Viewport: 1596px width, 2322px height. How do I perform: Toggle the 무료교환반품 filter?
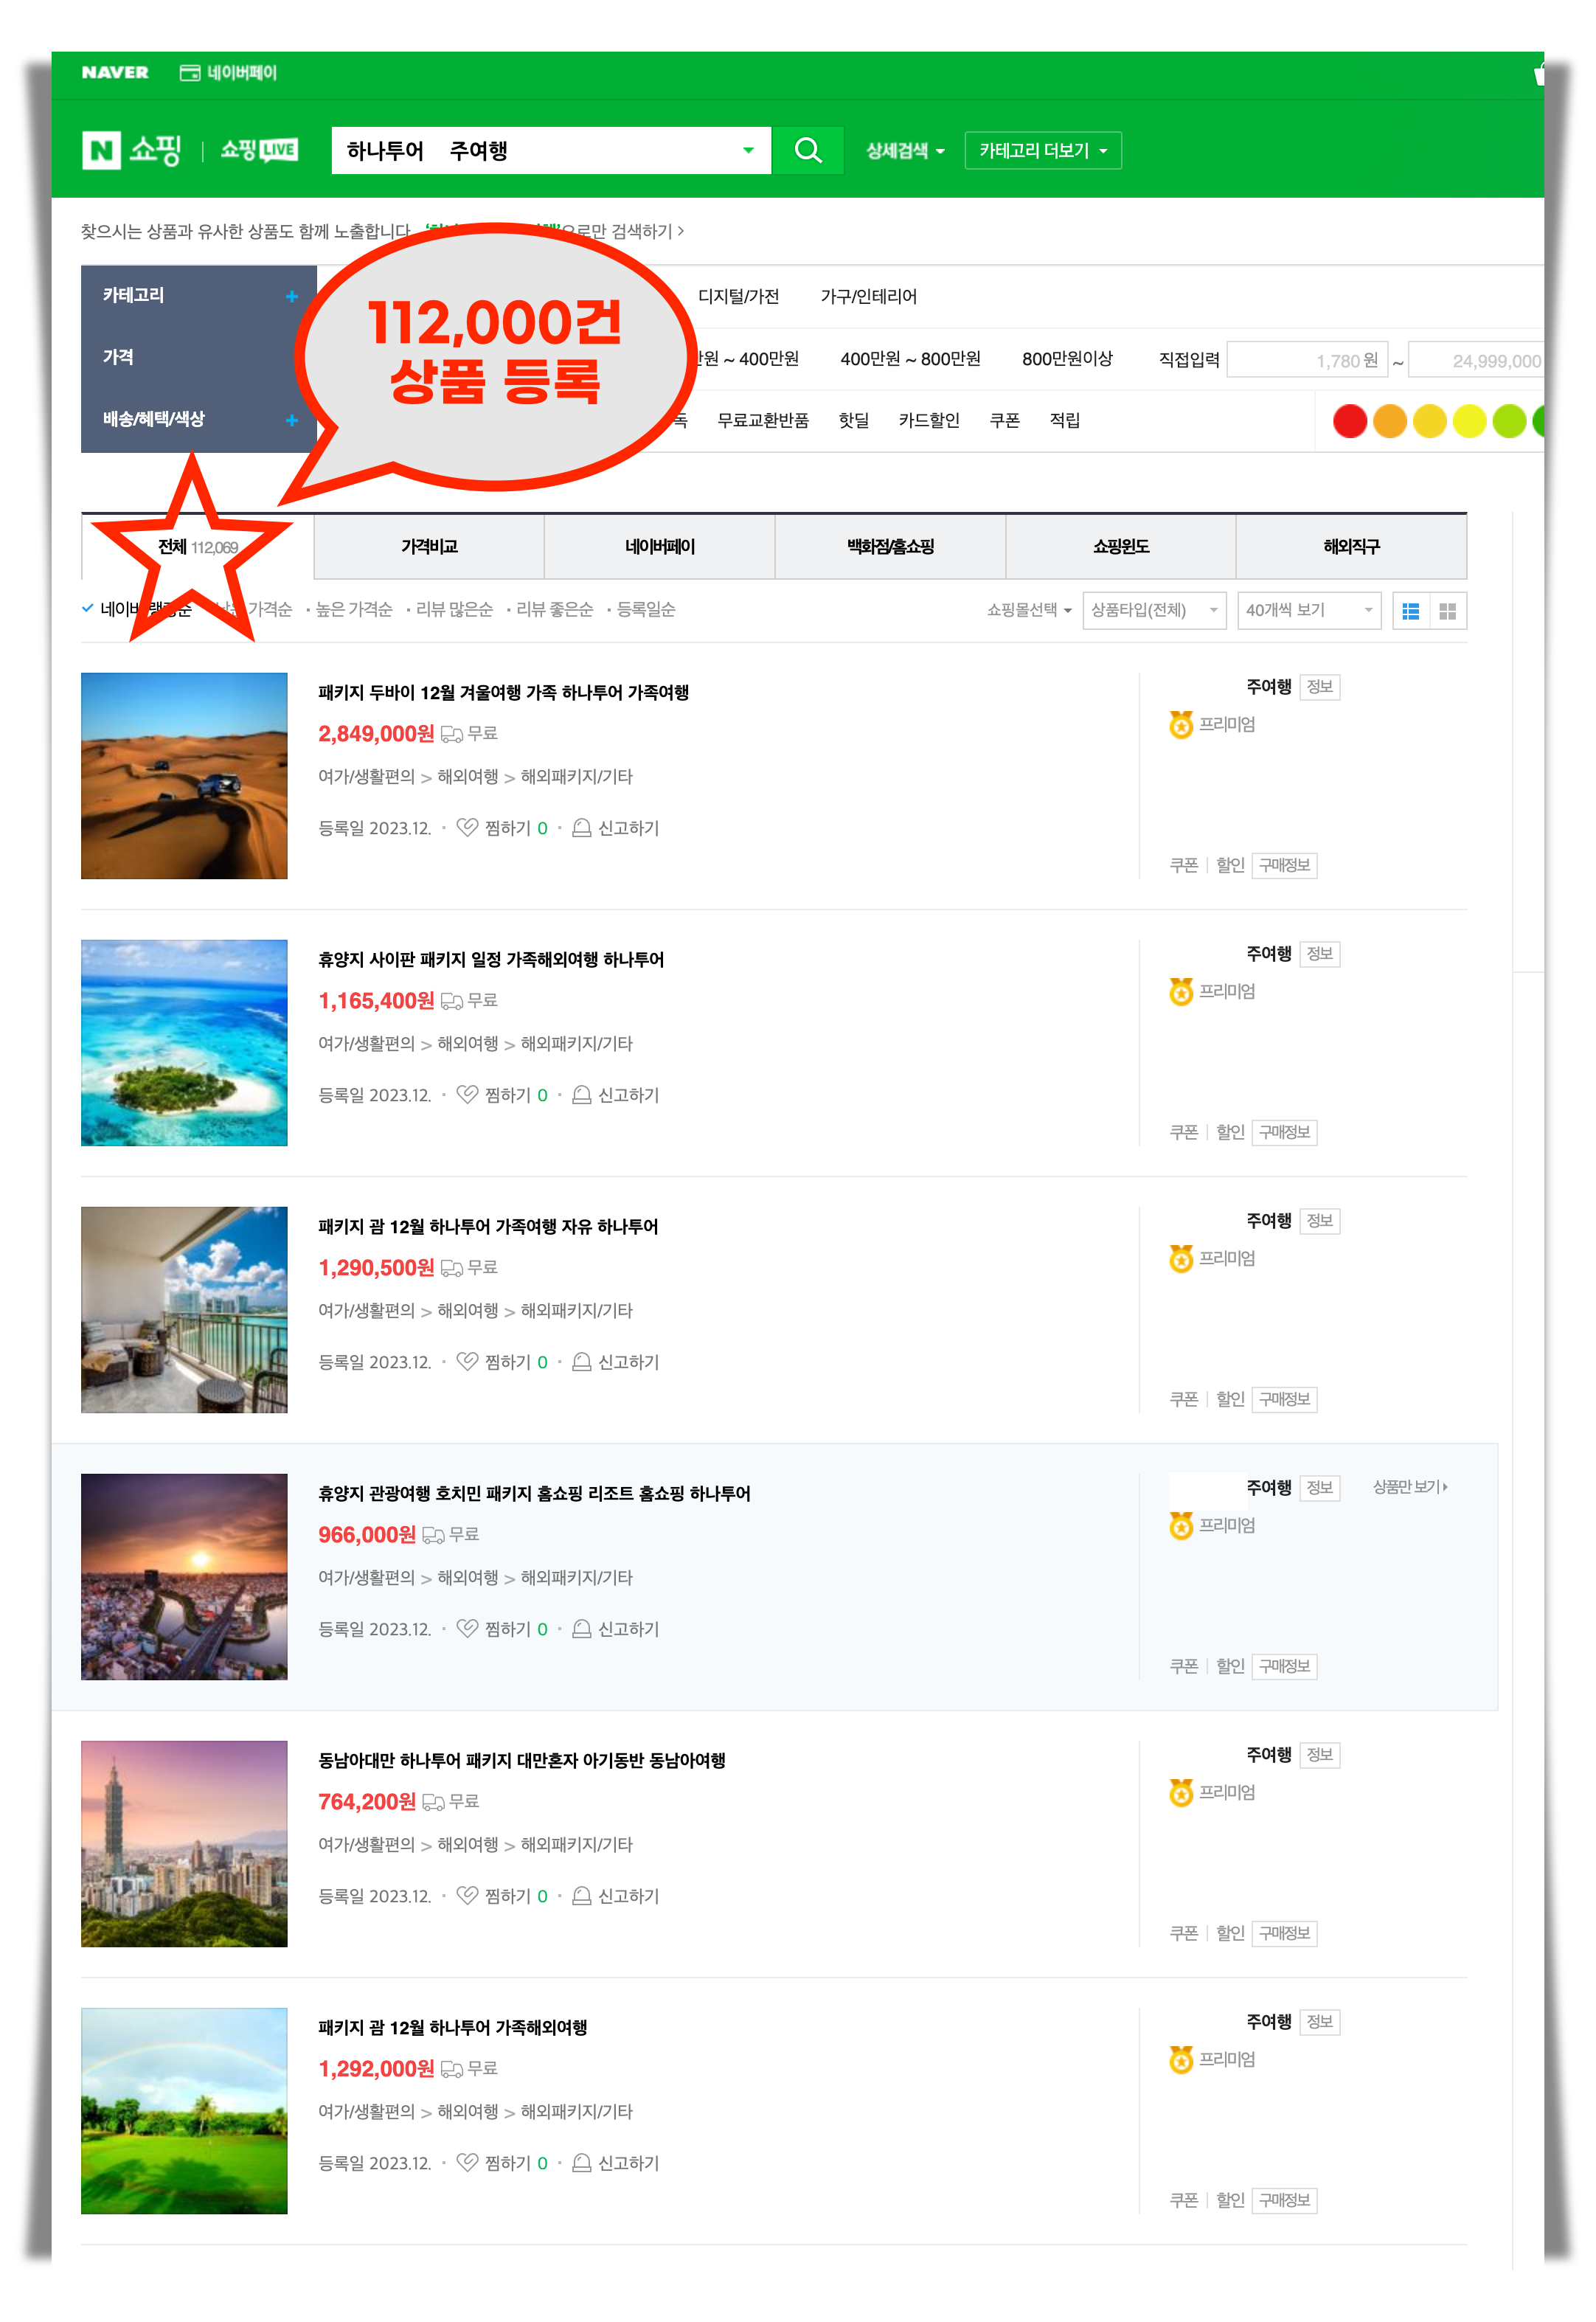[x=763, y=420]
